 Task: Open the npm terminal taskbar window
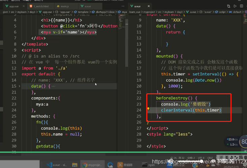(x=148, y=165)
